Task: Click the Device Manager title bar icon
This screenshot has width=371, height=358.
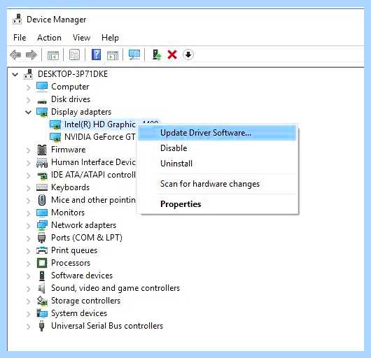Action: tap(17, 20)
